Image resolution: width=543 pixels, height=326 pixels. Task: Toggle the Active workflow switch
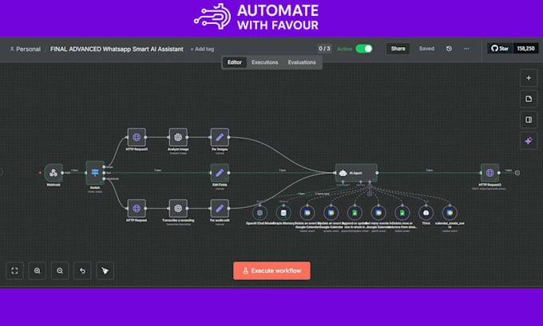(364, 49)
